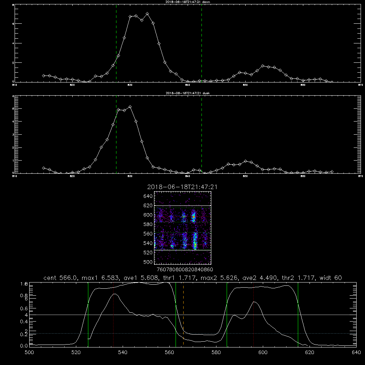Click dawn plot x-axis label 810
This screenshot has width=365, height=365.
click(15, 85)
